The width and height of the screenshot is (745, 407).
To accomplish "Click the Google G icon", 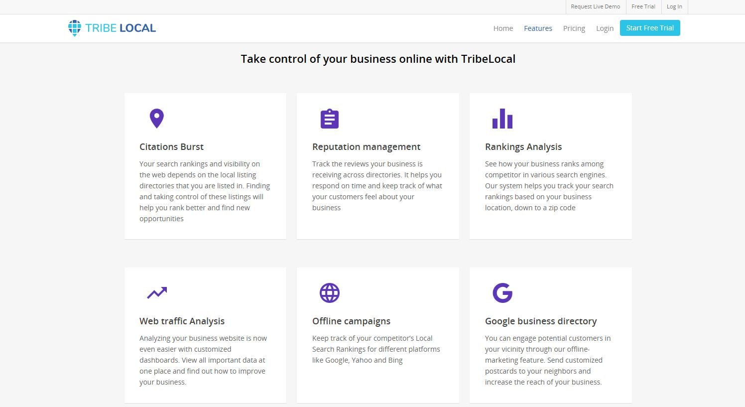I will [502, 293].
